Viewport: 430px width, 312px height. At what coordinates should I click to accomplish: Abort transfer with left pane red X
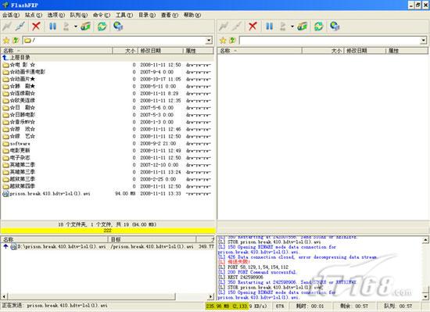(x=36, y=27)
